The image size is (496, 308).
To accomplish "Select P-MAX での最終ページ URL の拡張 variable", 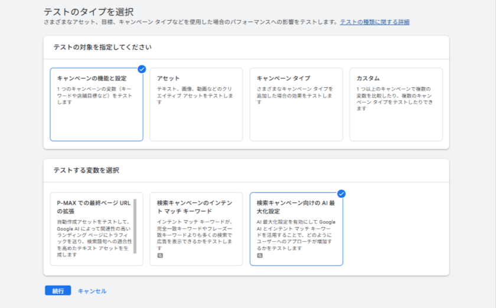I will point(93,229).
